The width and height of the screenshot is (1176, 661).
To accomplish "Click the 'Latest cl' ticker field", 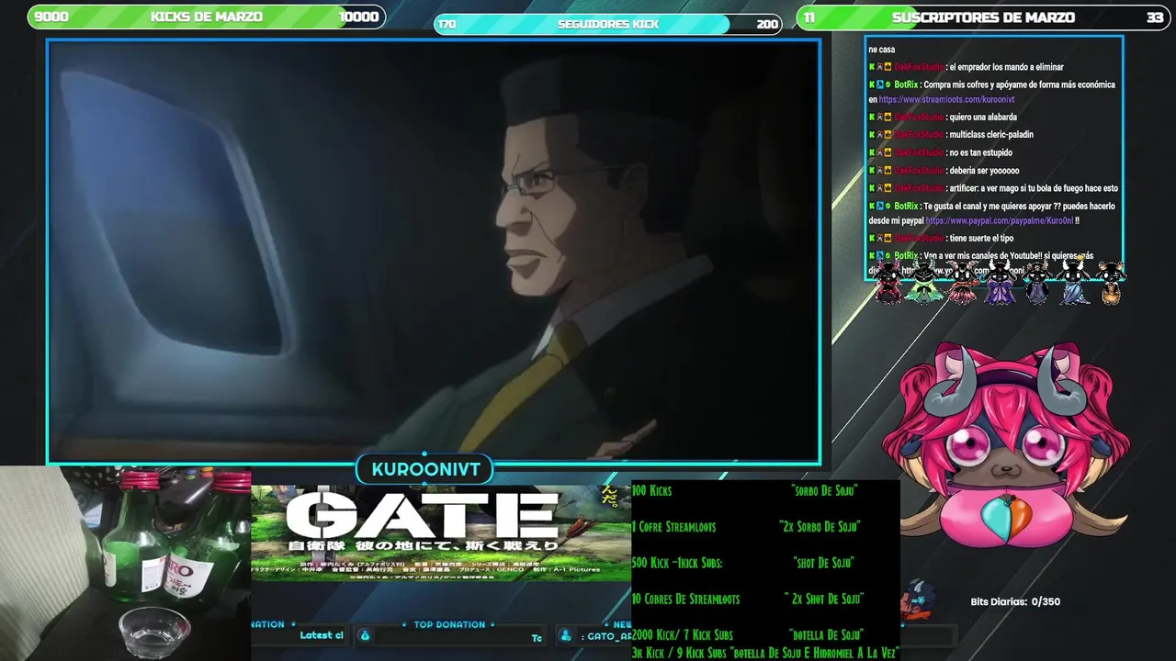I will click(301, 635).
